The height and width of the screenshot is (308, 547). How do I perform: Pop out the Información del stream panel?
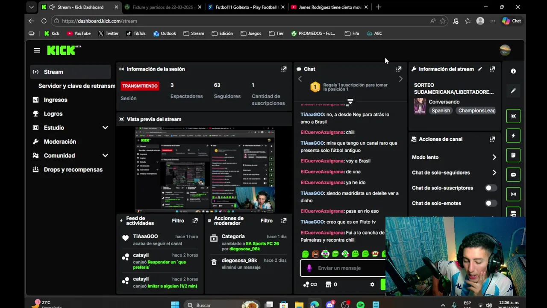(492, 69)
